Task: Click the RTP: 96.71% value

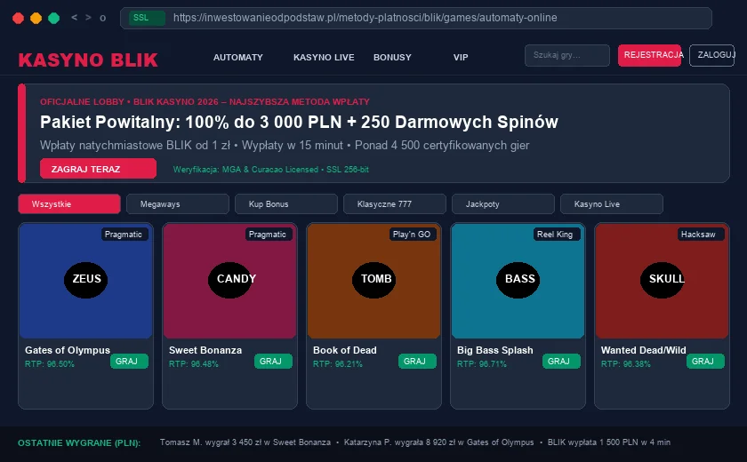Action: coord(482,364)
